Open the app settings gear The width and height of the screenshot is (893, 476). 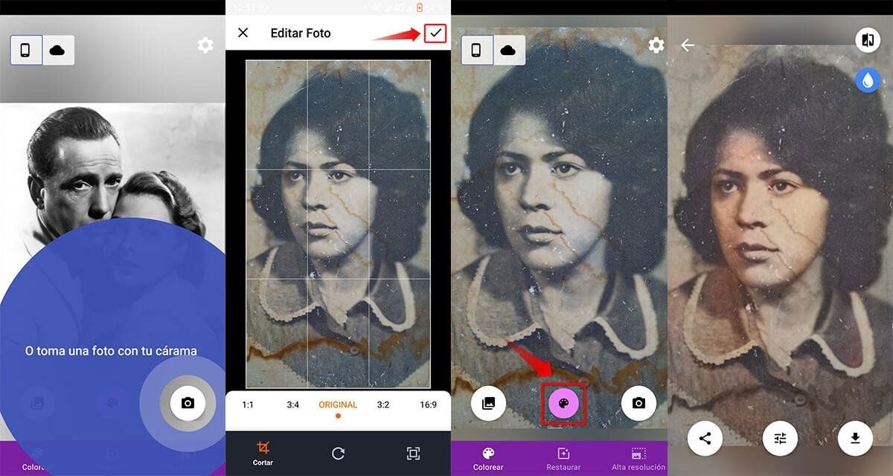pos(656,45)
